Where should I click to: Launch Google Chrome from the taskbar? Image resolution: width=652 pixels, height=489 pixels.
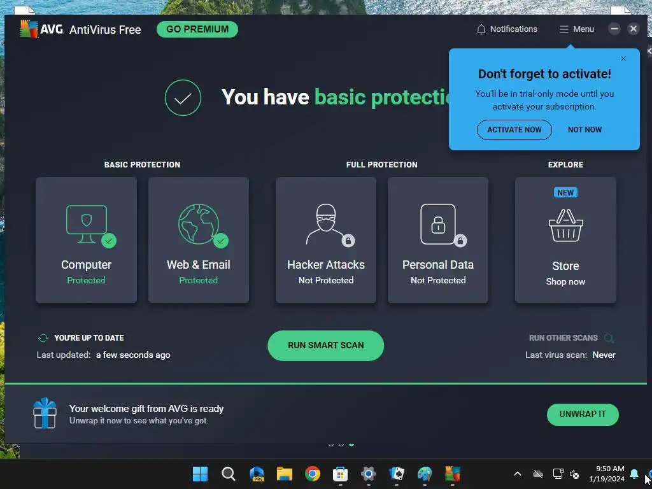click(312, 474)
